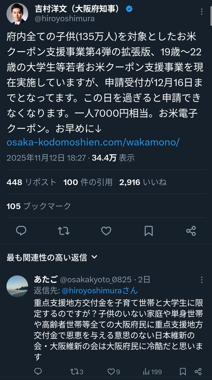Open the 2,916 いいね likes list
Screen dimensions: 212x380
[143, 182]
